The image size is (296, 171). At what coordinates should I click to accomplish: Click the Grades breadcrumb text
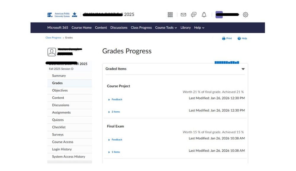[69, 38]
